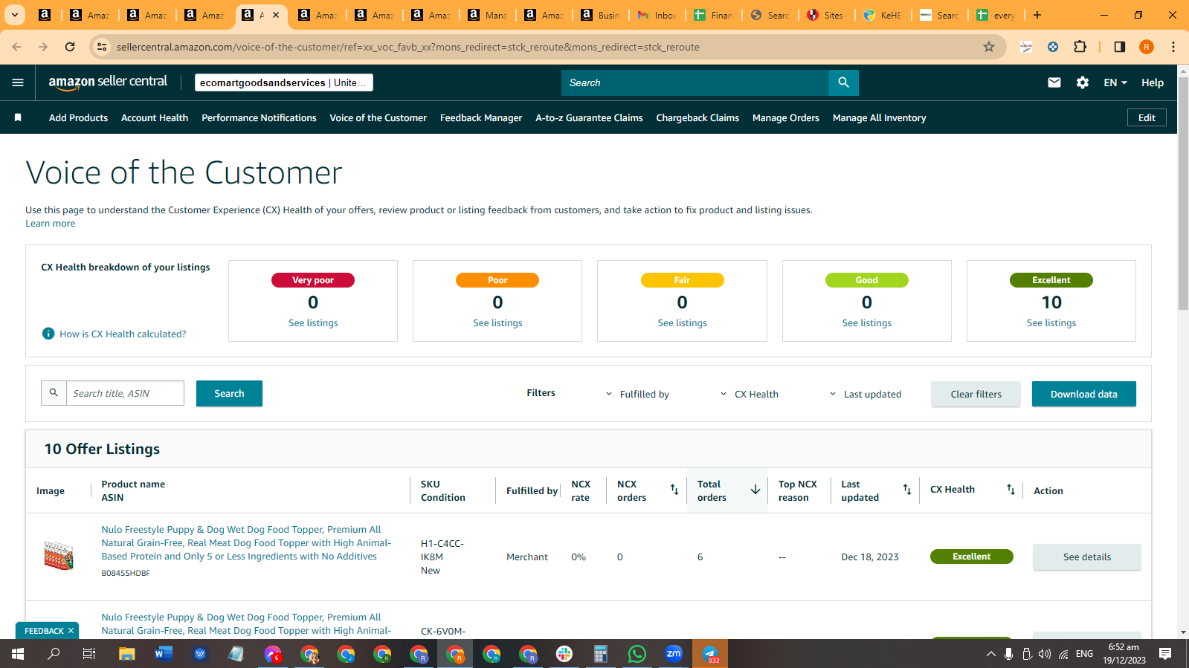Click the Download data button
The image size is (1189, 668).
coord(1083,395)
